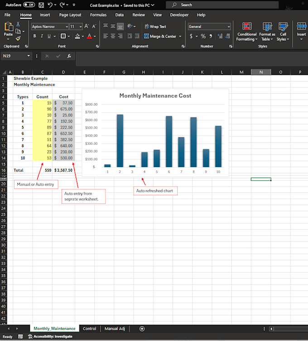Viewport: 308px width, 341px height.
Task: Apply Comma Style format icon
Action: (211, 36)
